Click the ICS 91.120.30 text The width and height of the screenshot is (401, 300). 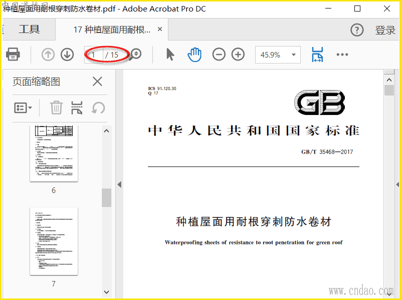click(x=162, y=88)
